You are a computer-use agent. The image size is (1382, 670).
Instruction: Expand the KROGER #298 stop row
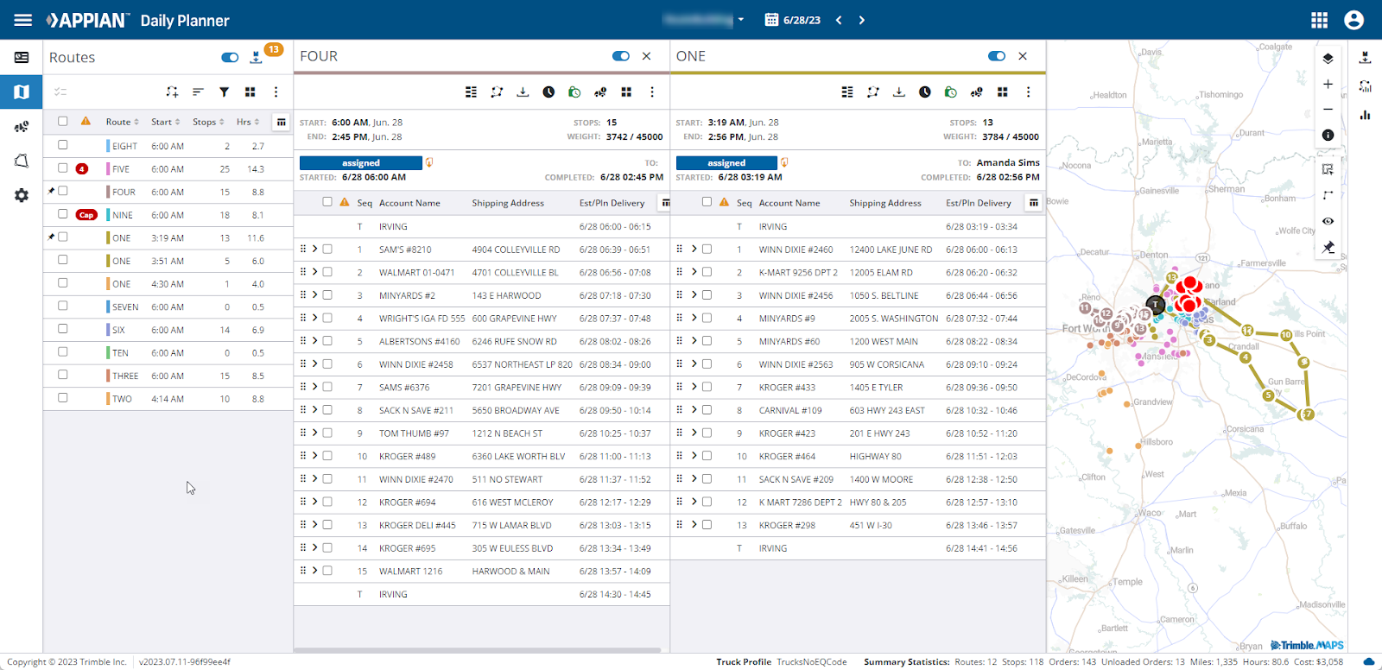click(694, 524)
